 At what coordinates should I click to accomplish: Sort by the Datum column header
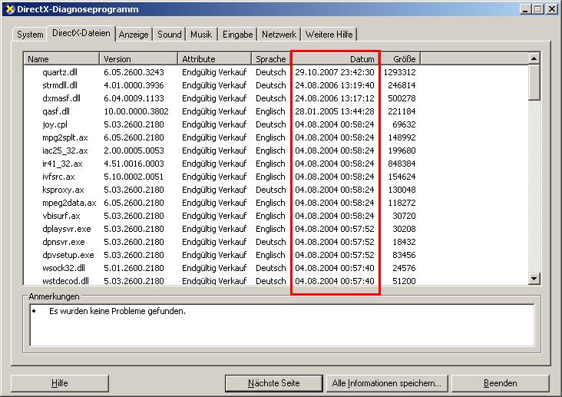click(x=335, y=59)
